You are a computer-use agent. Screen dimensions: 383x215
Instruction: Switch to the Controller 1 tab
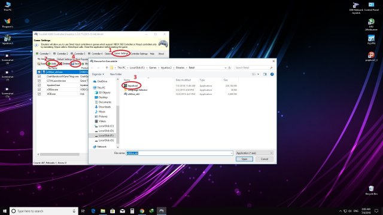coord(44,54)
